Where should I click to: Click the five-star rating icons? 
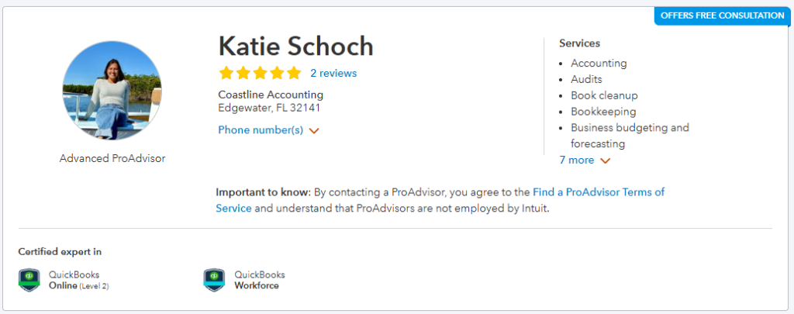point(260,73)
